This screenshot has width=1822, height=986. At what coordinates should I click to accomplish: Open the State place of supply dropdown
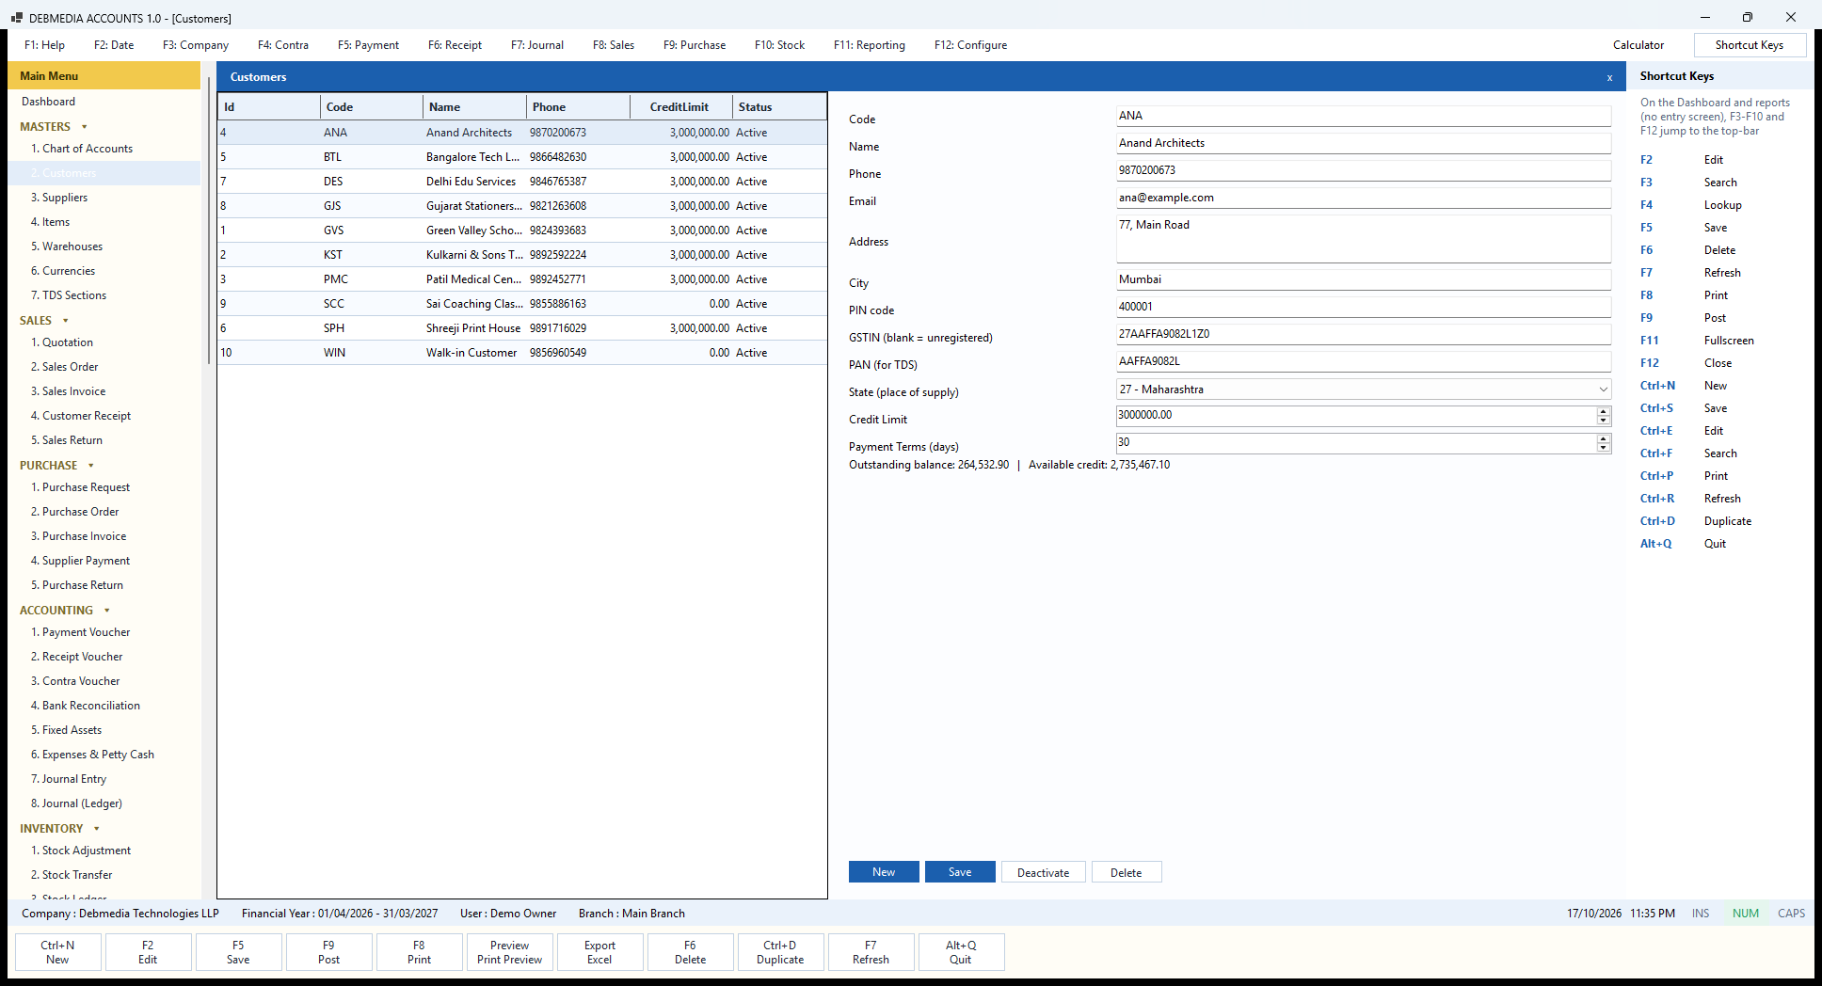[x=1603, y=390]
